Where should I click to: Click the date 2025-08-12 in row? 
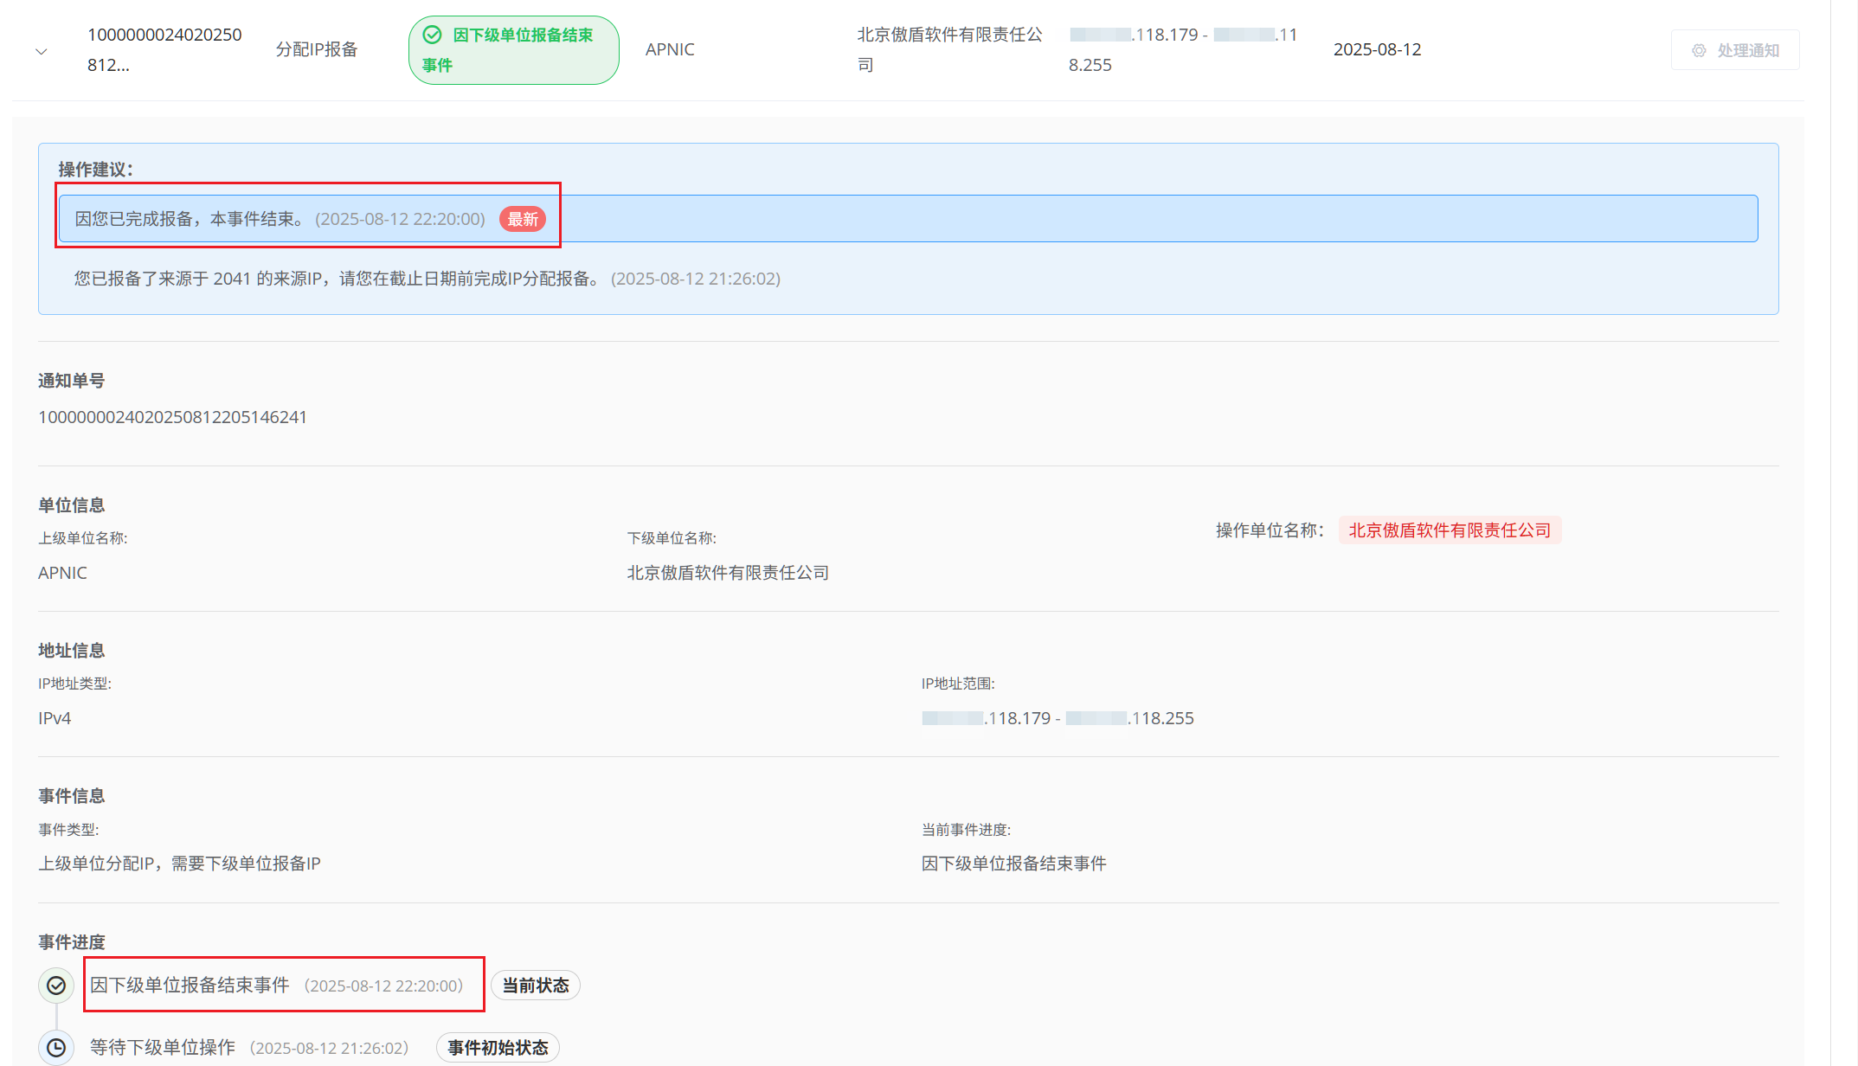click(1377, 49)
